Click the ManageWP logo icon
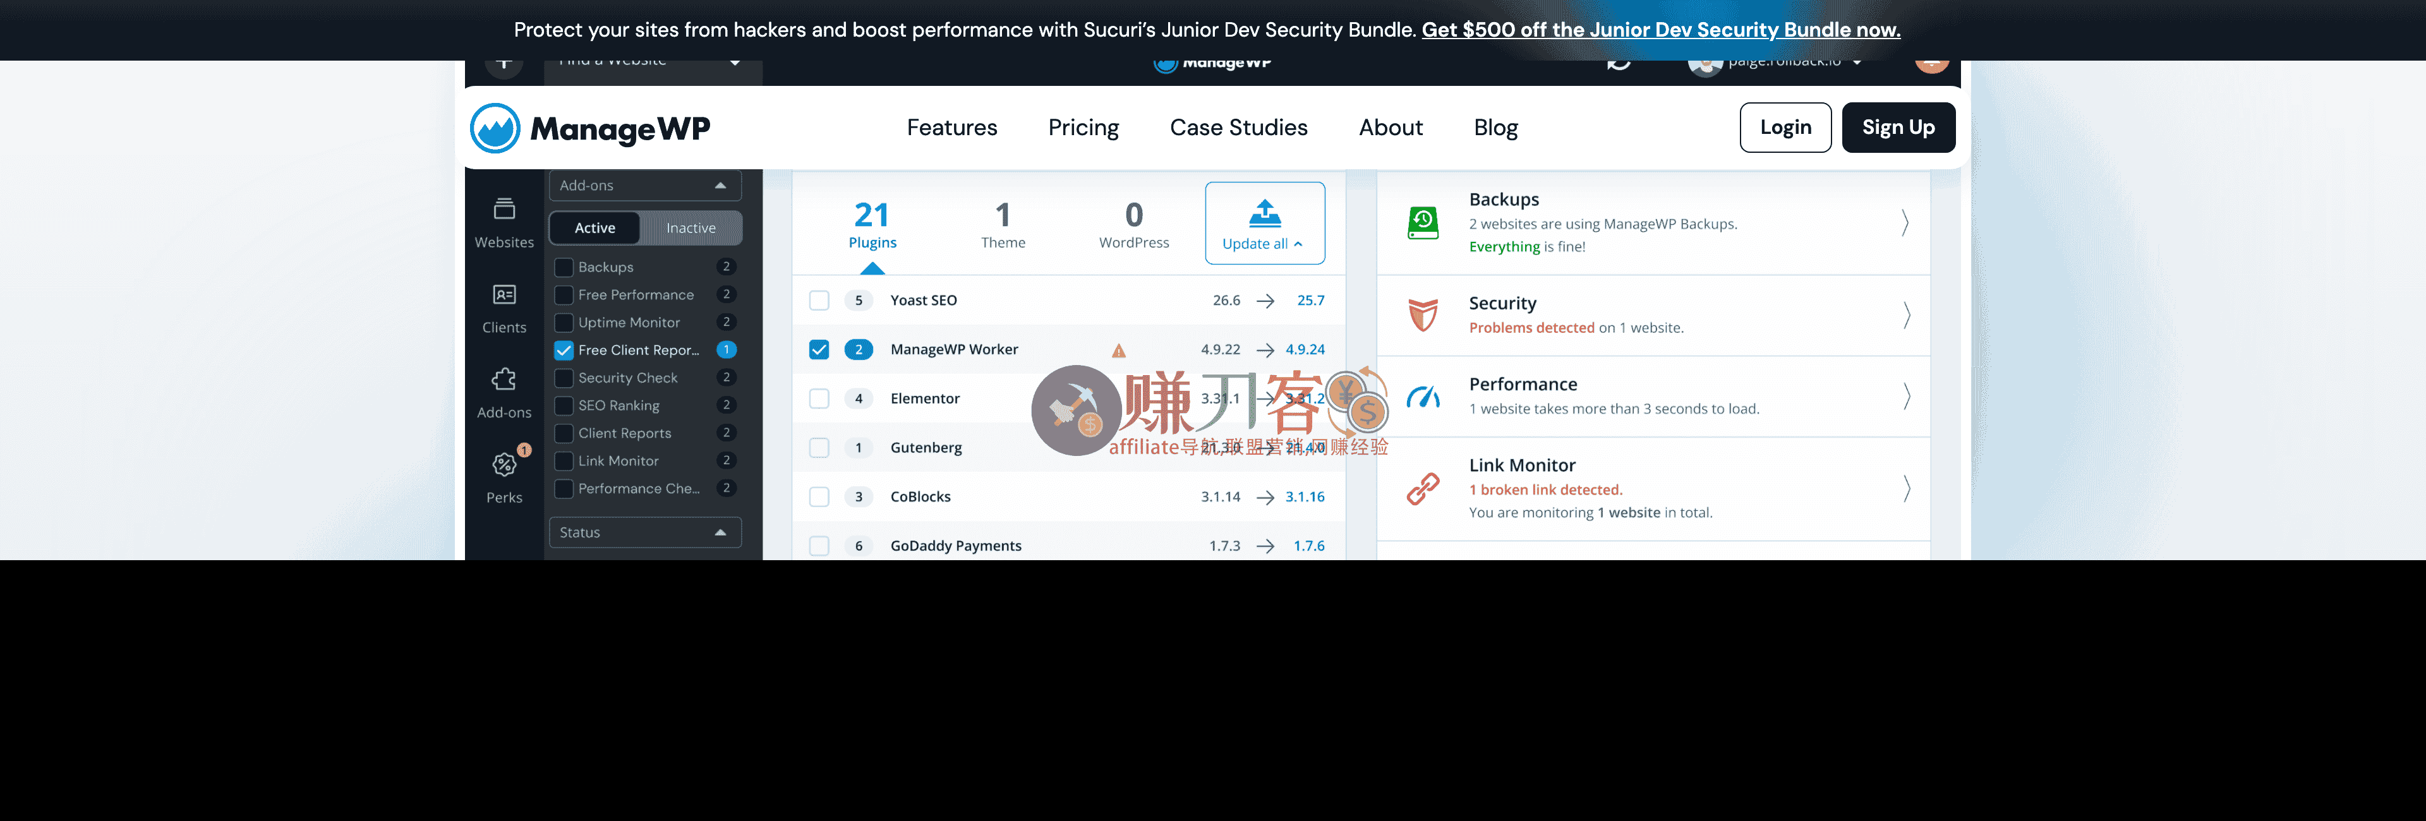The height and width of the screenshot is (821, 2426). tap(495, 128)
